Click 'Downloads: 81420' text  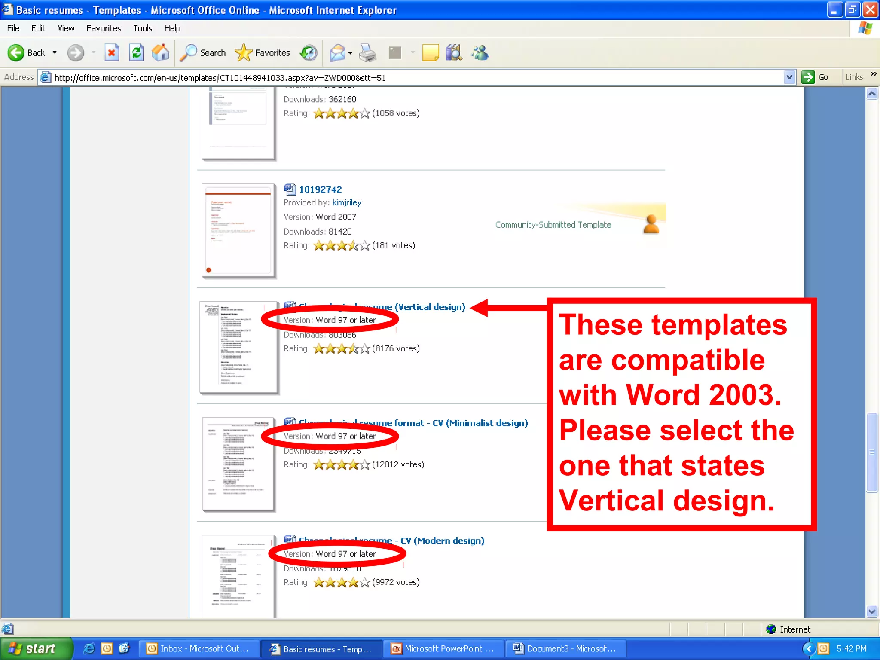pos(318,232)
